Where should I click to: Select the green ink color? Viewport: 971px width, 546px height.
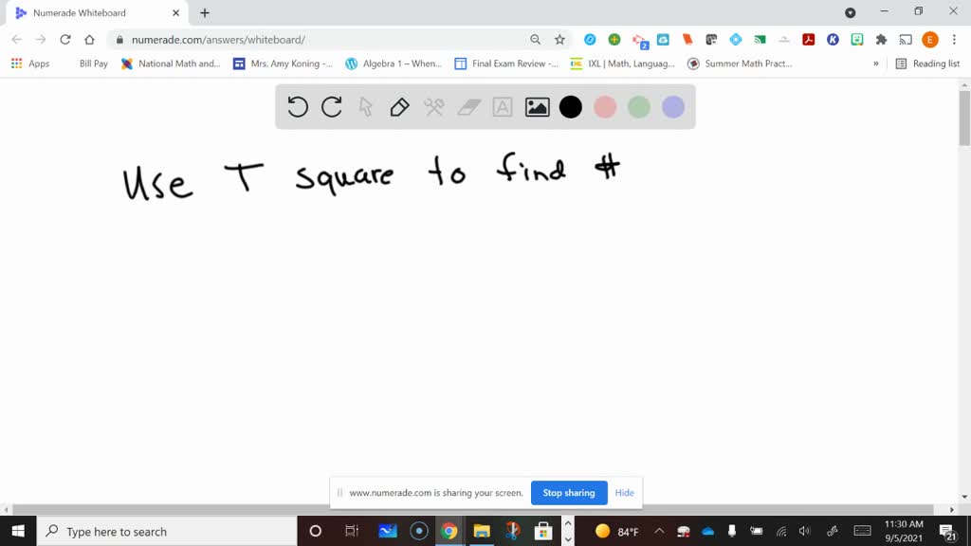638,107
